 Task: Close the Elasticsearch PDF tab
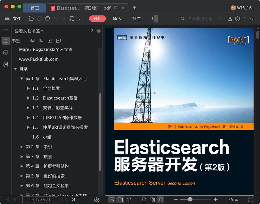click(x=123, y=8)
